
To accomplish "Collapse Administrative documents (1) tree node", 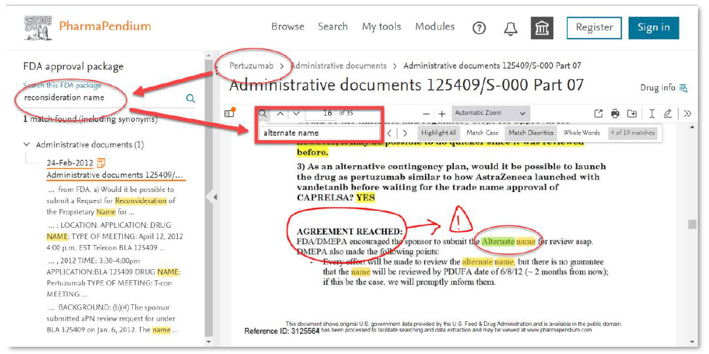I will tap(27, 144).
